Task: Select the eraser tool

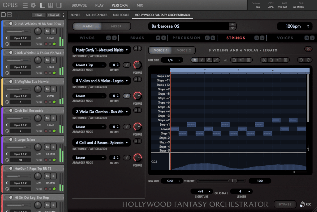Action: pos(209,60)
